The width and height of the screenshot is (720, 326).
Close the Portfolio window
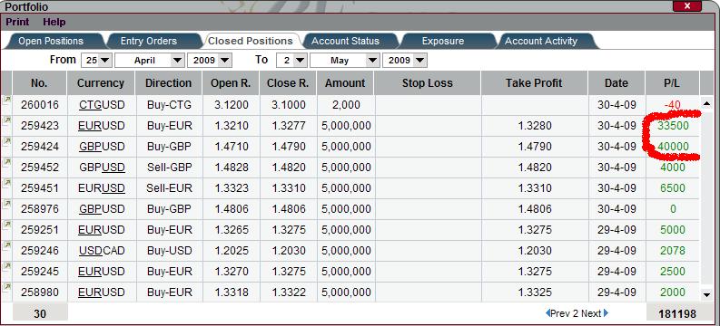coord(687,6)
